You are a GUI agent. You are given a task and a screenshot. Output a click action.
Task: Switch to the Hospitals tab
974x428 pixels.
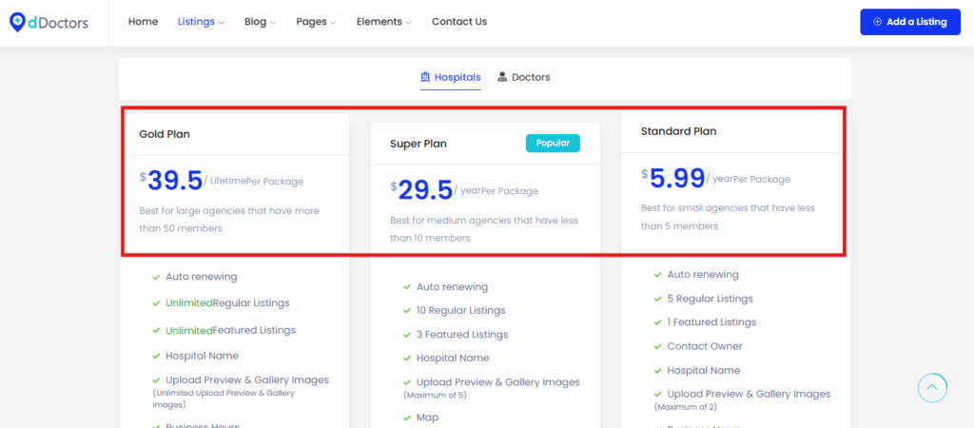coord(450,78)
